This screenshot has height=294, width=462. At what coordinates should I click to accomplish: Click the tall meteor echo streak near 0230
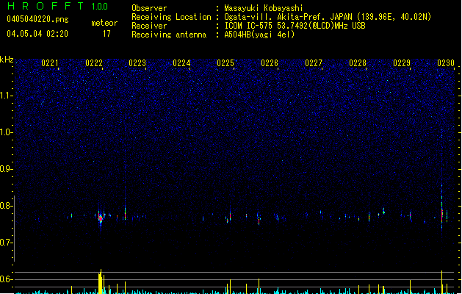441,207
